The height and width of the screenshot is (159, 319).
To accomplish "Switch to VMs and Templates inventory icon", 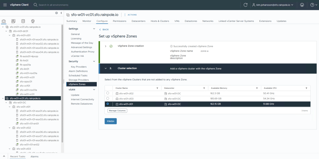I will point(13,21).
